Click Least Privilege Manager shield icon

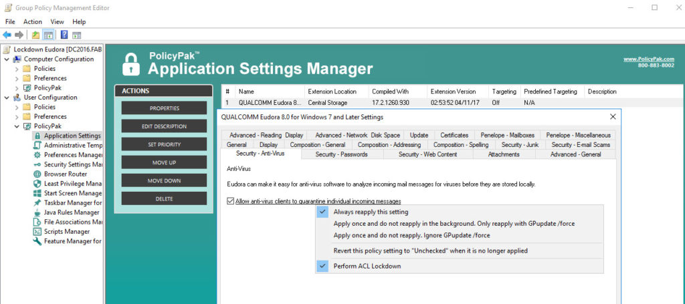pyautogui.click(x=37, y=184)
